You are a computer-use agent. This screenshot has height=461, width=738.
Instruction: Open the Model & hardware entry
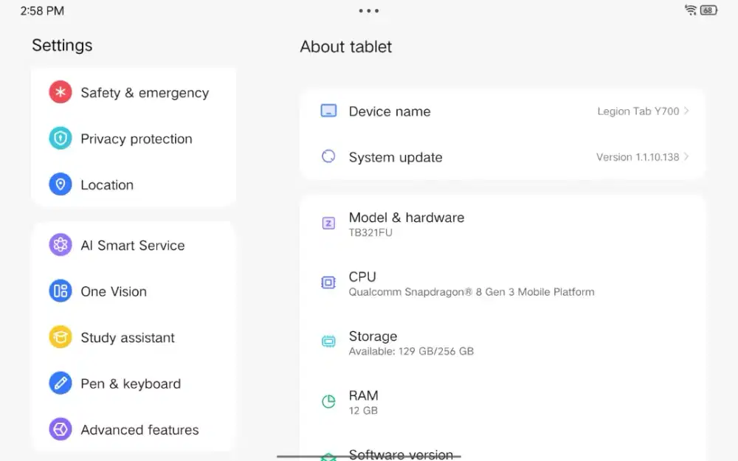[x=406, y=223]
